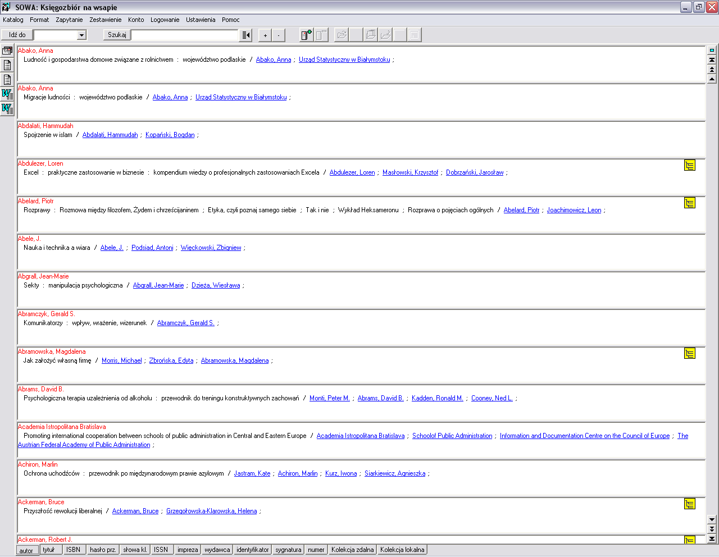Viewport: 719px width, 557px height.
Task: Switch to the sygnatura tab
Action: coord(289,550)
